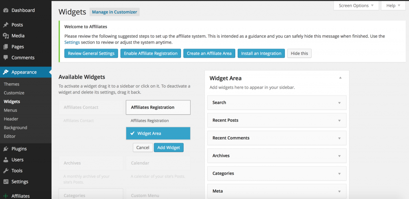409x199 pixels.
Task: Click the Affiliates menu icon
Action: pyautogui.click(x=6, y=196)
